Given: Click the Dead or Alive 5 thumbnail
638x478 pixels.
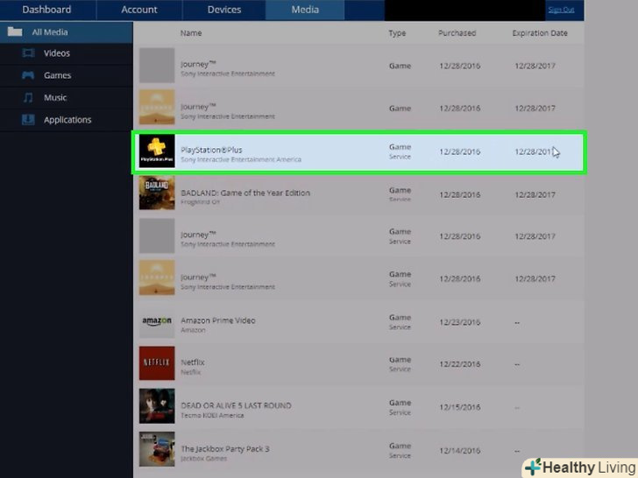Looking at the screenshot, I should tap(157, 406).
